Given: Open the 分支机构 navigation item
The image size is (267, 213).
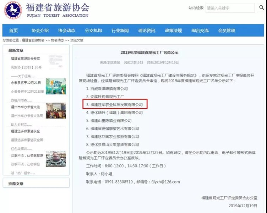Looking at the screenshot, I should point(93,31).
